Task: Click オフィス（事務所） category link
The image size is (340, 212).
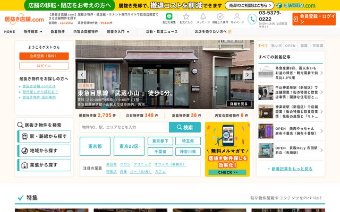Action: tap(170, 164)
